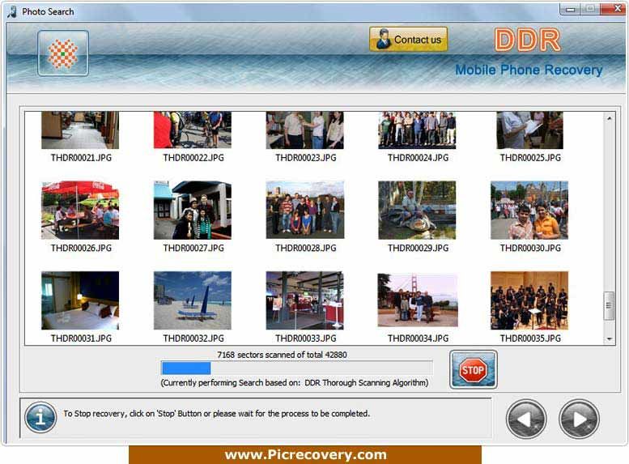The width and height of the screenshot is (629, 464).
Task: Open the Contact us button
Action: pos(408,40)
